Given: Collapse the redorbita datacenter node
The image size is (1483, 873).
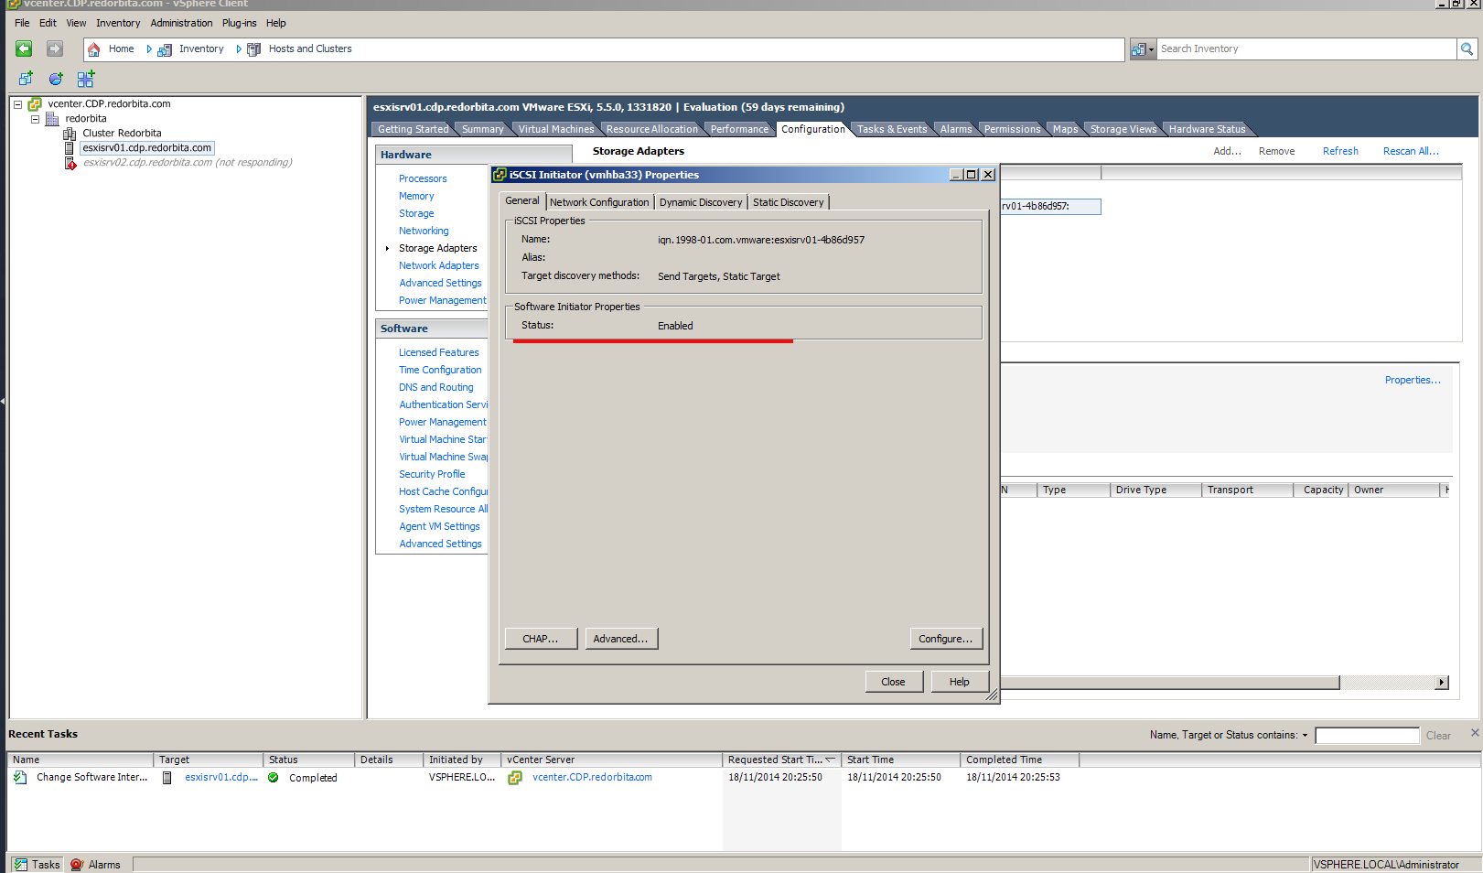Looking at the screenshot, I should 35,119.
